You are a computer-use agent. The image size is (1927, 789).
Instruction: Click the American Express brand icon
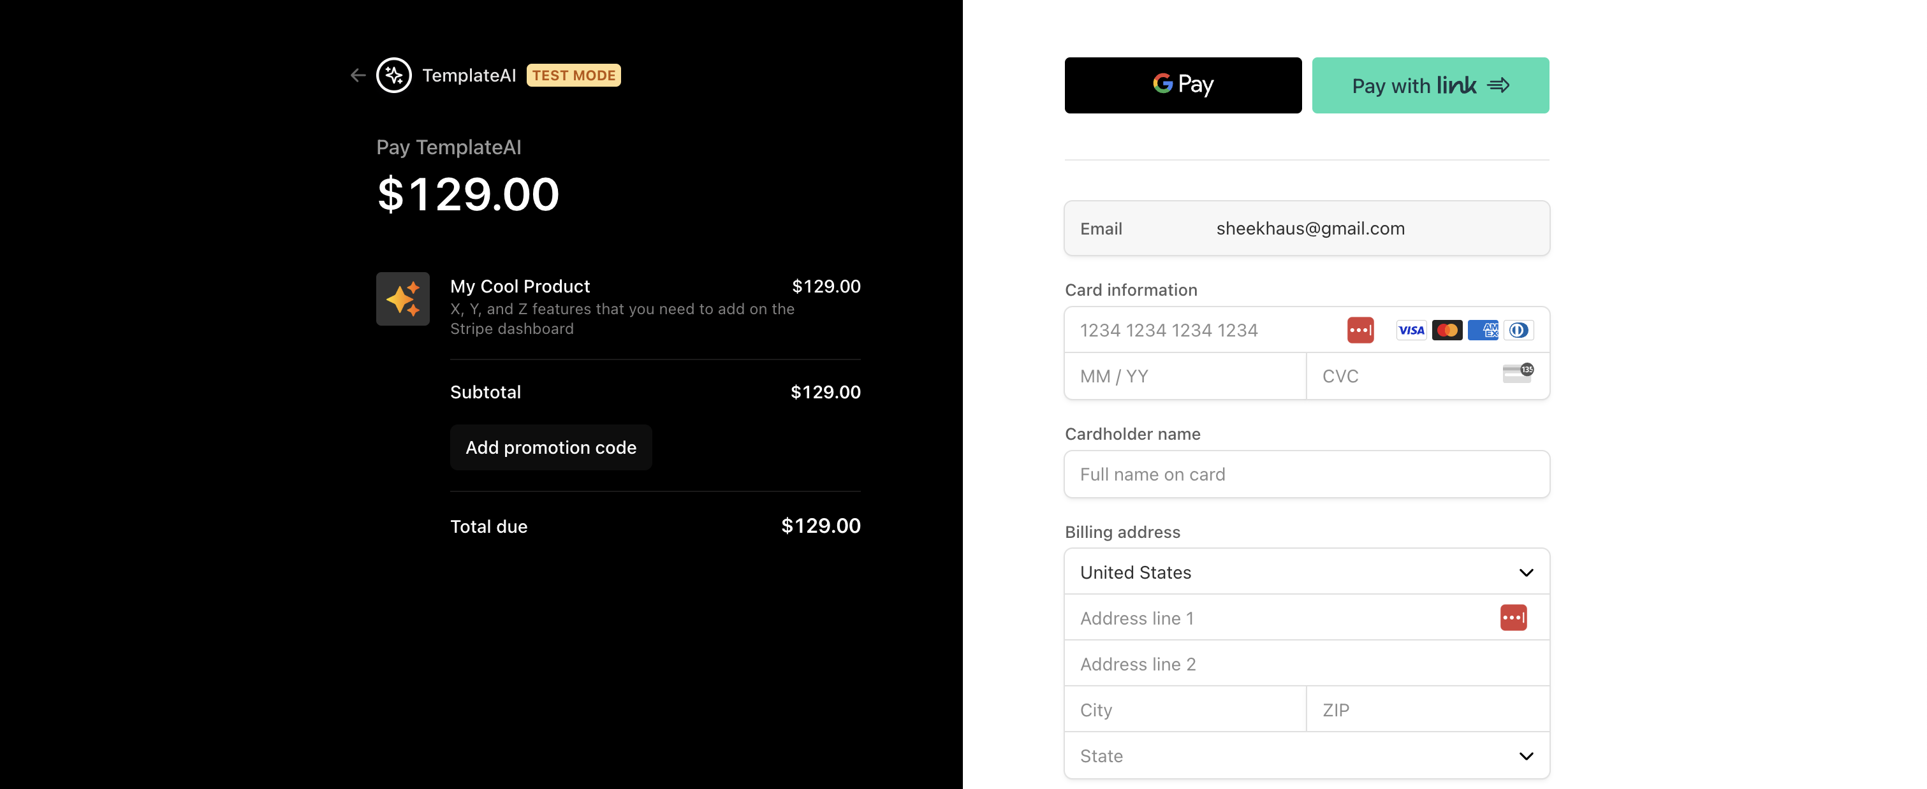point(1483,329)
